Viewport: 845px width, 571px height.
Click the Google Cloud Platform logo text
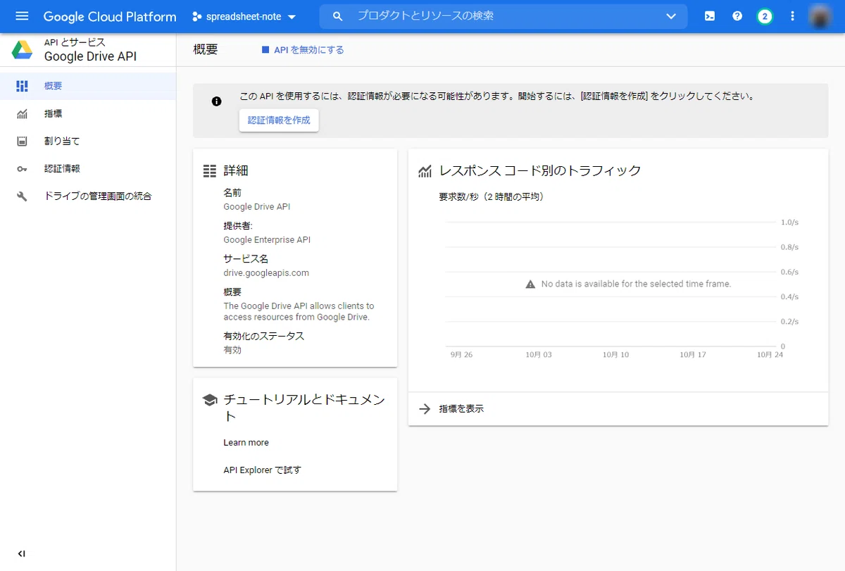tap(110, 16)
